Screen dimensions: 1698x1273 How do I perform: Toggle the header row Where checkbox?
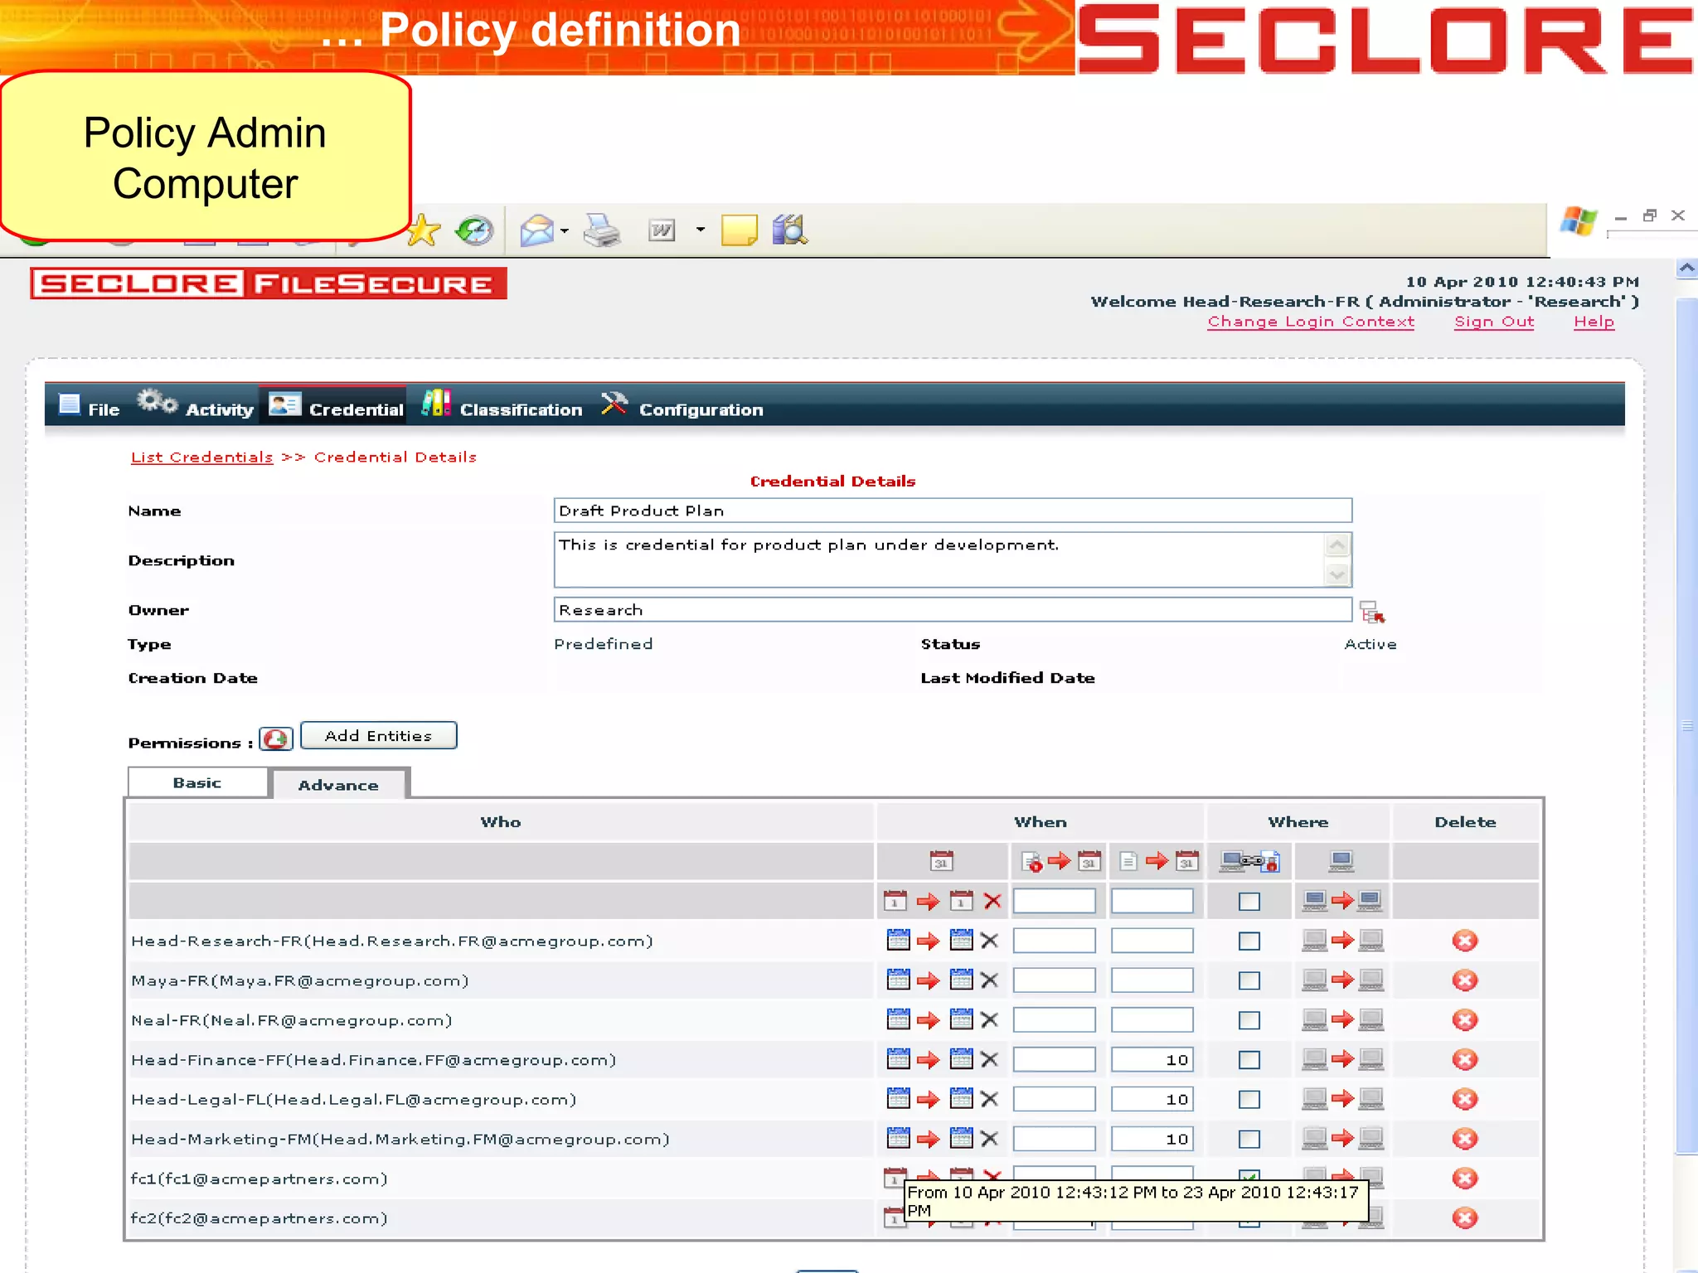[1249, 902]
